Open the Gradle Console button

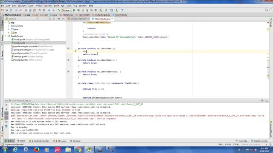coord(259,141)
